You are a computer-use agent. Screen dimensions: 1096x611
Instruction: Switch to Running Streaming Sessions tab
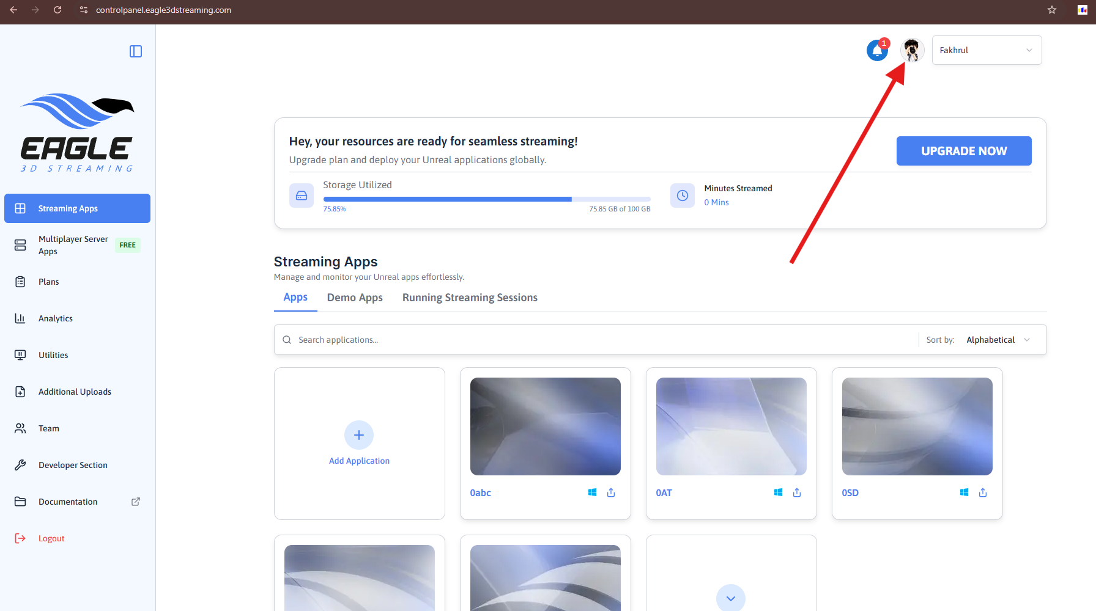(470, 298)
